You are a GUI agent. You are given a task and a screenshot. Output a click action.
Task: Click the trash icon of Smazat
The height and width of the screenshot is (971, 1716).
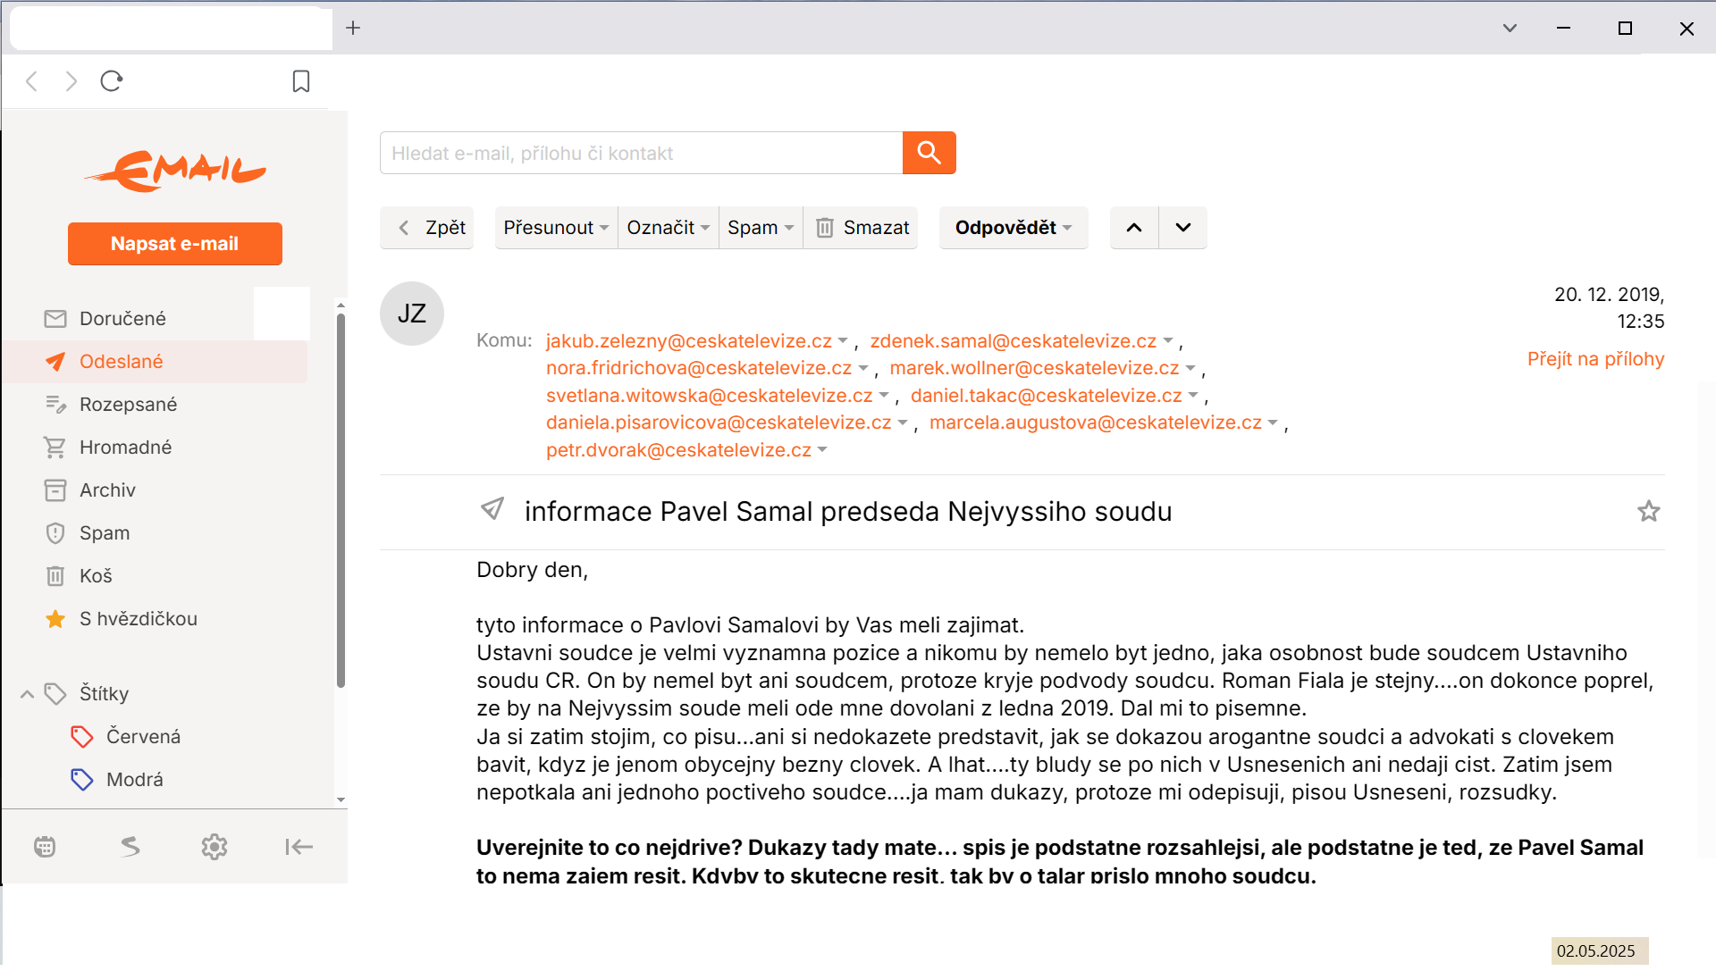click(825, 228)
